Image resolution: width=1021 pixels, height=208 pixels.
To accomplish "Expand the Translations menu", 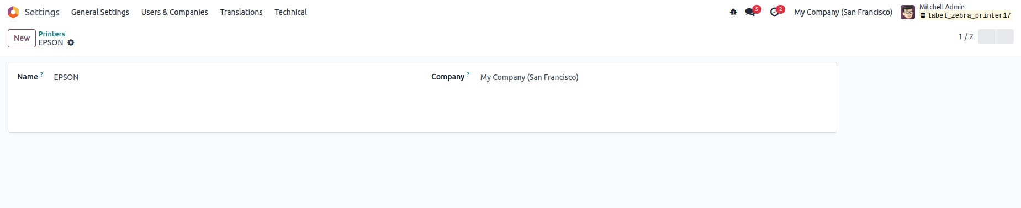I will point(241,12).
